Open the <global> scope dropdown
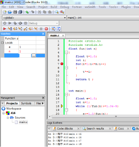The image size is (139, 147). point(65,18)
